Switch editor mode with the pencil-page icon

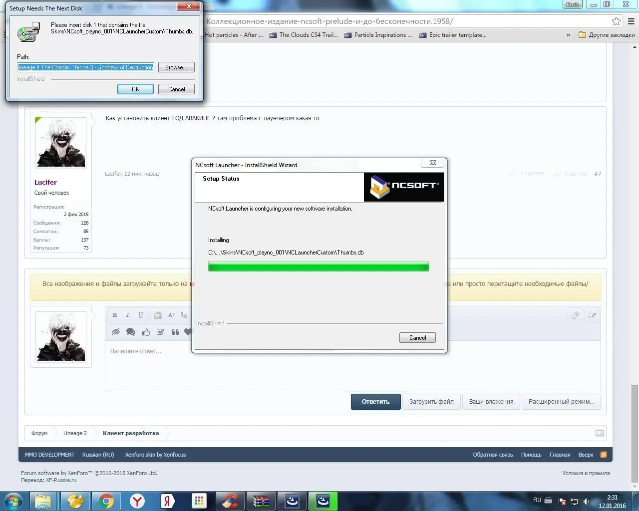click(x=592, y=315)
